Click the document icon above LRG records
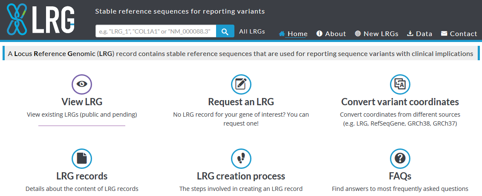Screen dimensions: 482x196 (82, 158)
